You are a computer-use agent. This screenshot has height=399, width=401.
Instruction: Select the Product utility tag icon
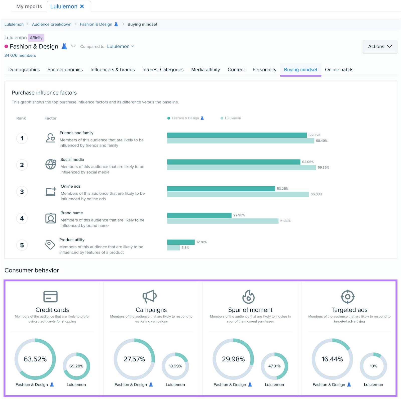click(50, 245)
